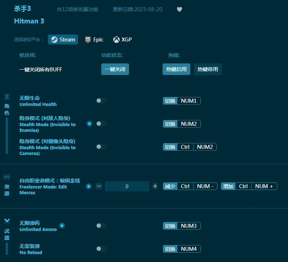The width and height of the screenshot is (288, 262).
Task: Click the Freelancer Mode: Edit Merces label
Action: [43, 190]
